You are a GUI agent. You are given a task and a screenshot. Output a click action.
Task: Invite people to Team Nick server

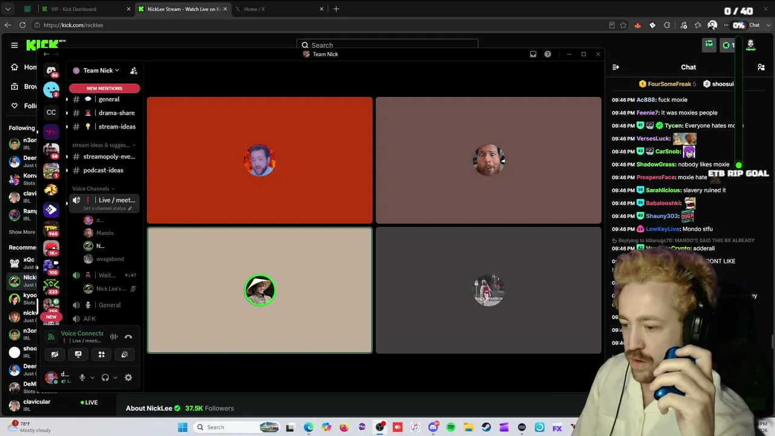coord(134,71)
